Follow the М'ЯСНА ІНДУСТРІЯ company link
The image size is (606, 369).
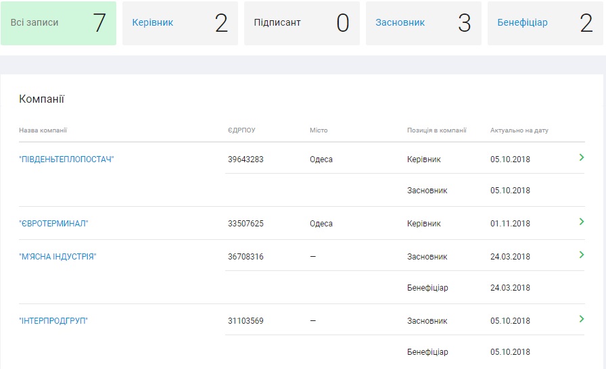57,257
